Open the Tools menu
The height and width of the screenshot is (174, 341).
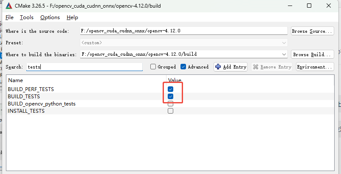(26, 17)
